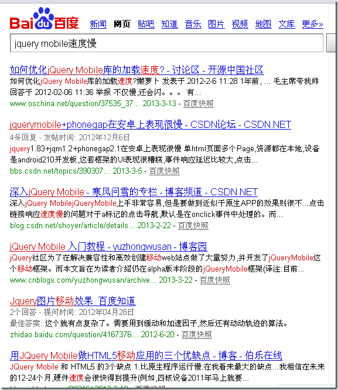Switch to the 贴吧 tab

(x=146, y=24)
